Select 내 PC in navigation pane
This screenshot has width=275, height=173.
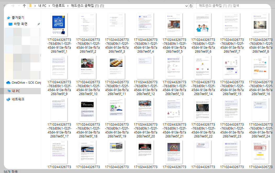coord(16,91)
